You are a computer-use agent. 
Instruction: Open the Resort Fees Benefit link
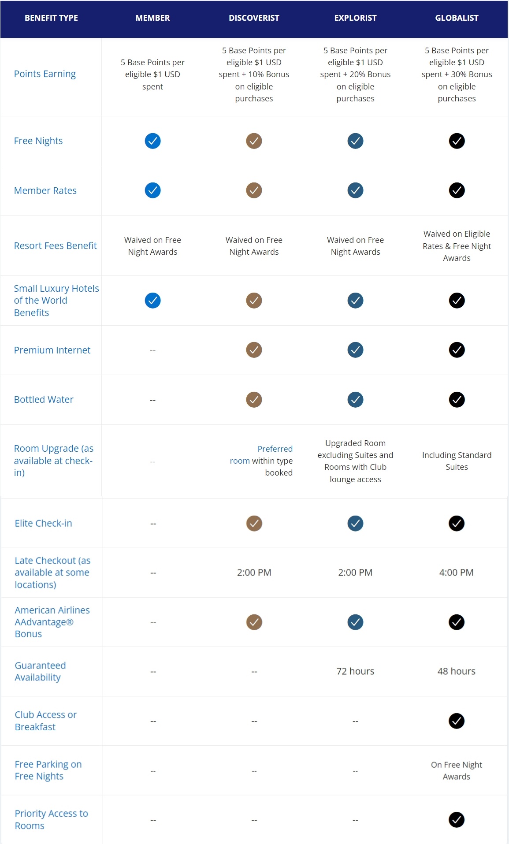[x=56, y=245]
